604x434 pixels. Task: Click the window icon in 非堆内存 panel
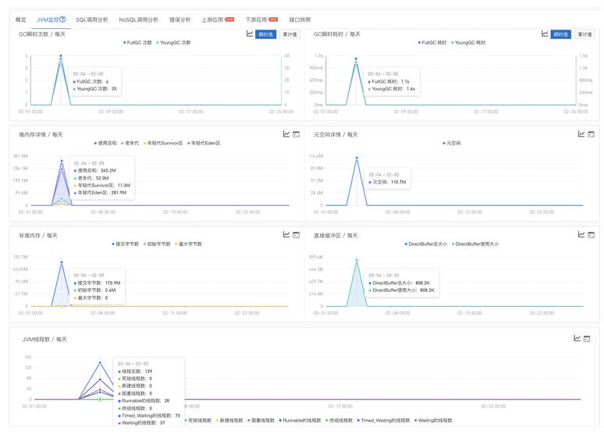(296, 235)
